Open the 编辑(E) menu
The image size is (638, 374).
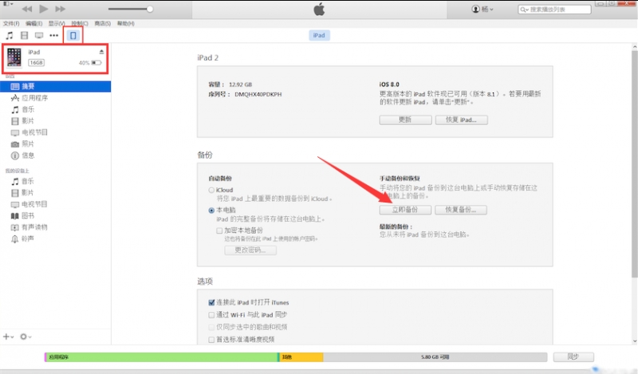tap(33, 24)
